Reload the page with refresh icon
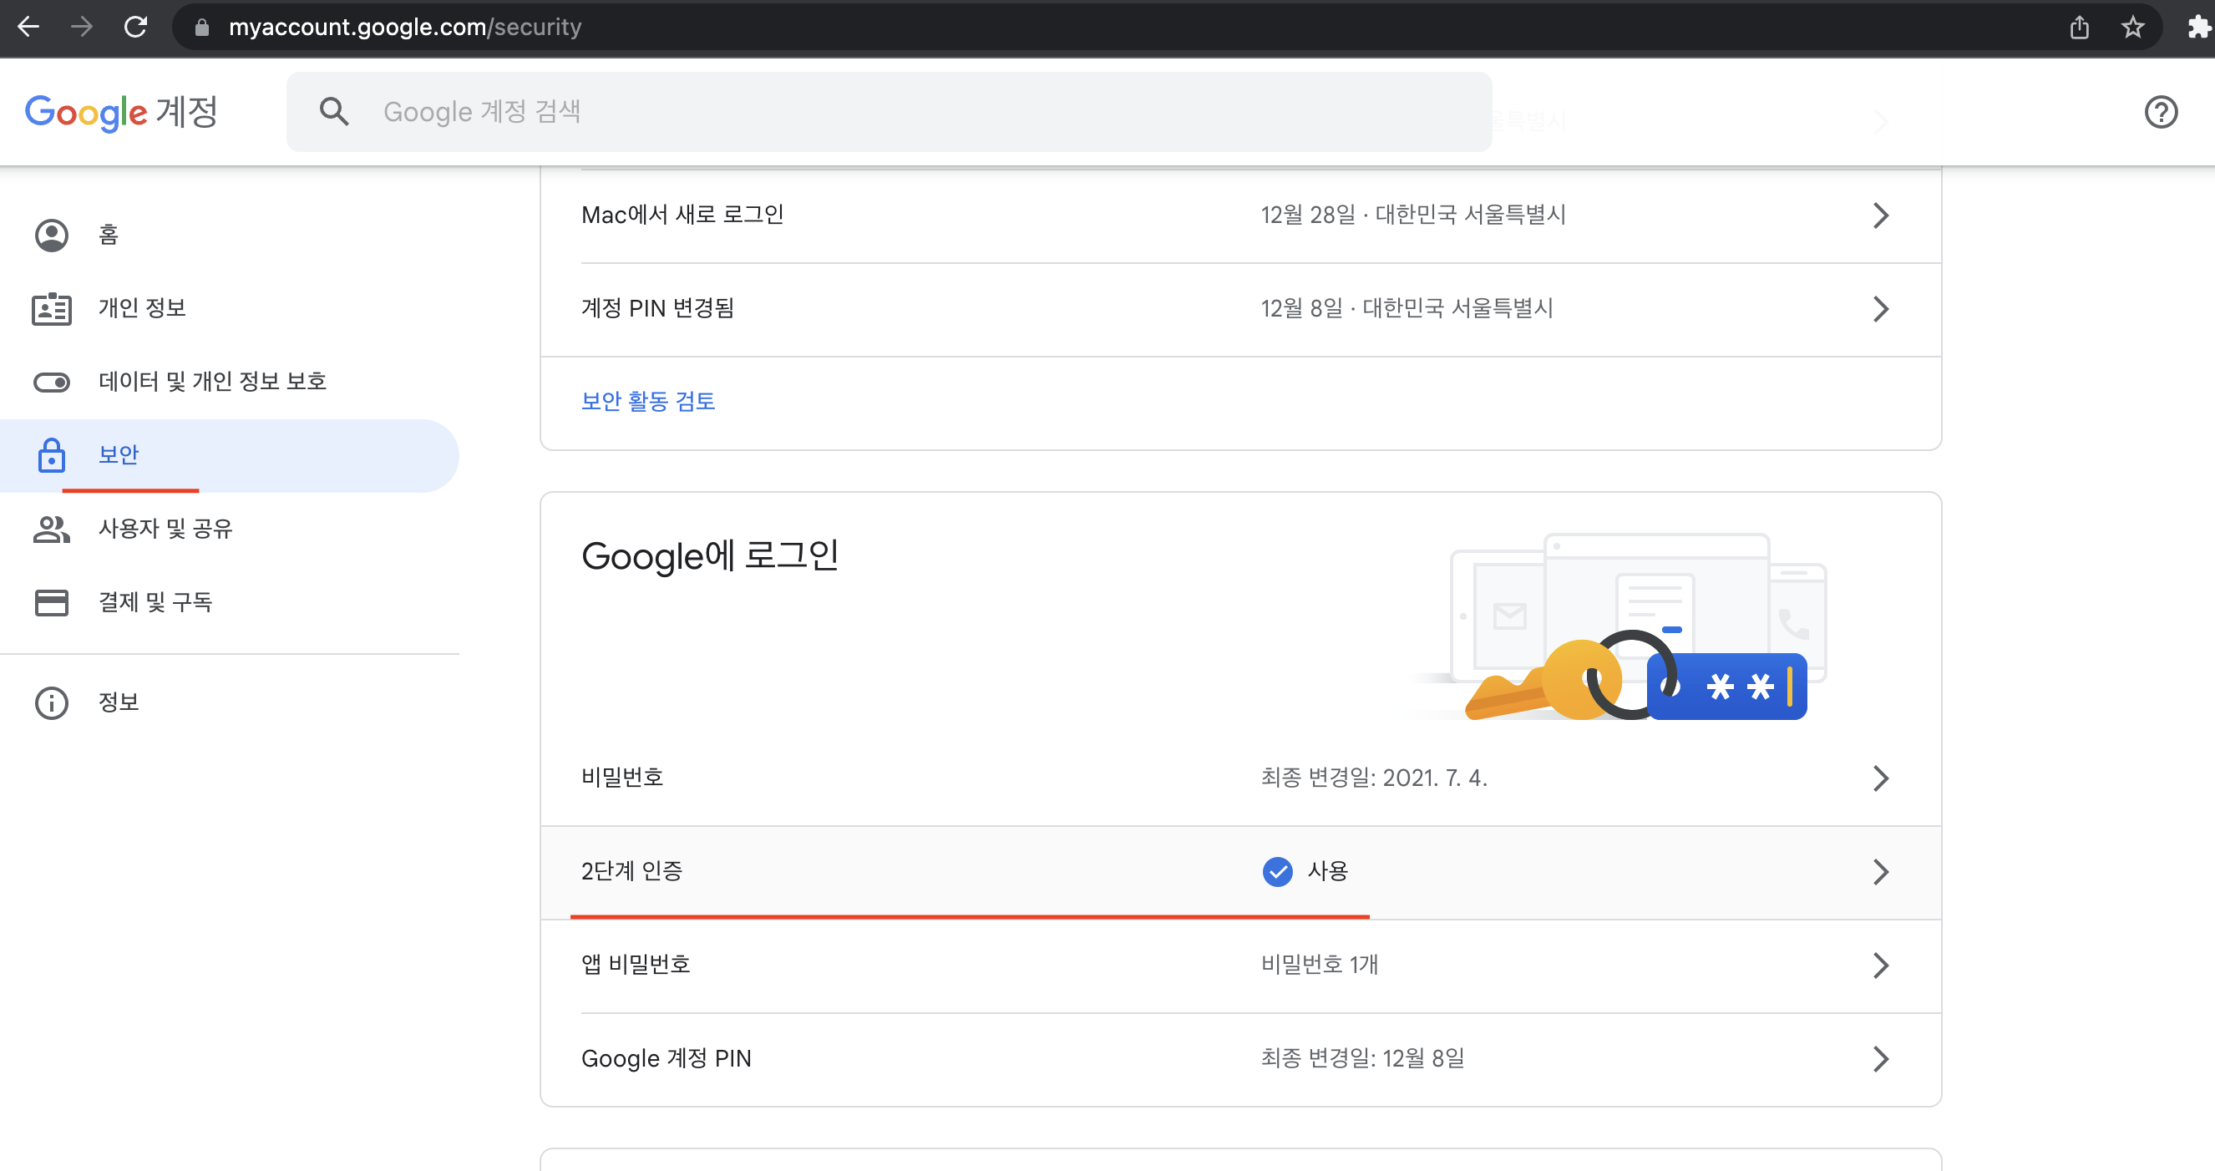This screenshot has width=2215, height=1171. point(135,27)
